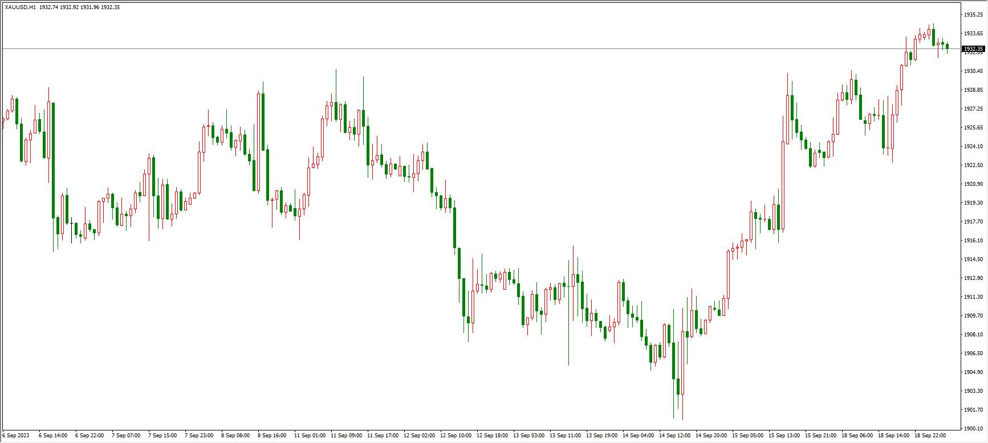Click the 18 Sep 14:00 time label

tap(893, 436)
